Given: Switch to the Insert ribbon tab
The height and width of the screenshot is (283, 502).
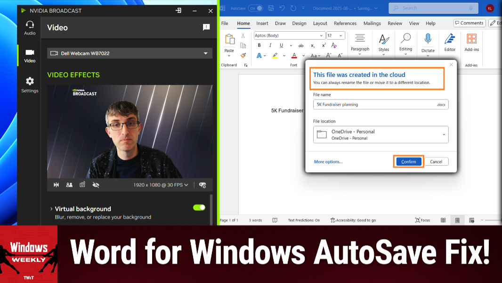Looking at the screenshot, I should coord(262,24).
